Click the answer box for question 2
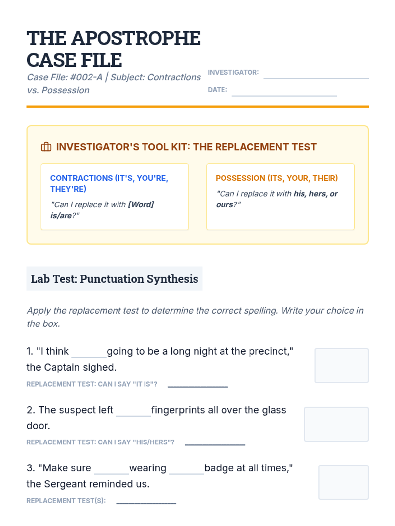Viewport: 395px width, 526px height. (336, 424)
